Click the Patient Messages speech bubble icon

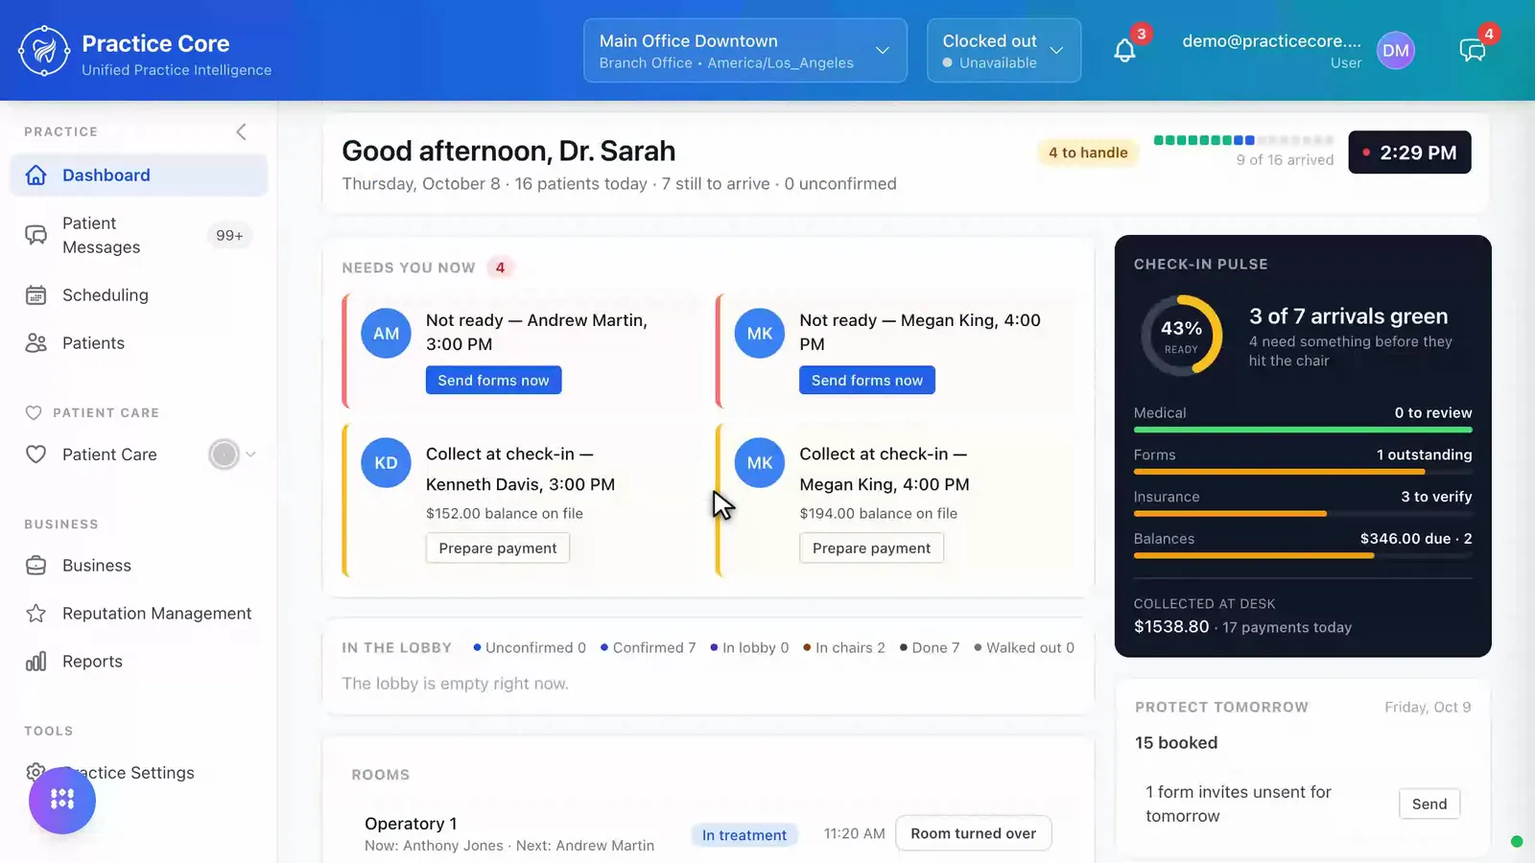pos(36,235)
